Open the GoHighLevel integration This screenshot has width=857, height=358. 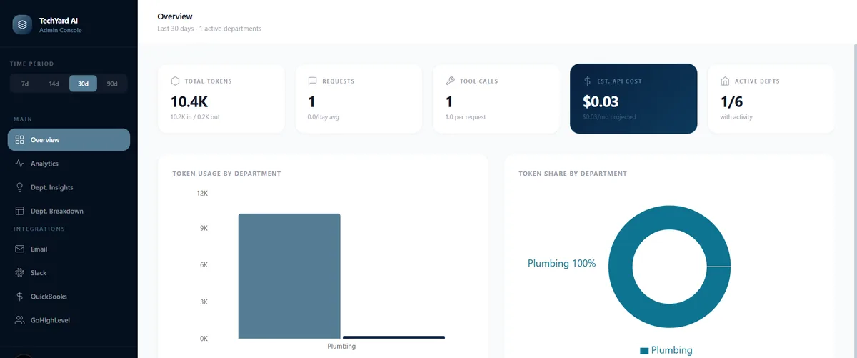point(69,320)
